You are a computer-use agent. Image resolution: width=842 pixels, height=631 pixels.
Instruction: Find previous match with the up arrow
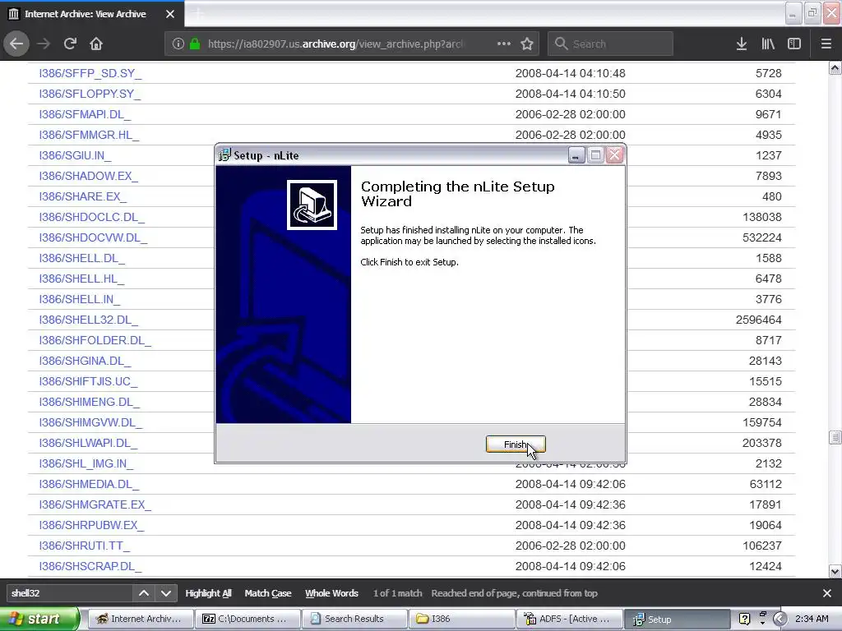pos(144,593)
